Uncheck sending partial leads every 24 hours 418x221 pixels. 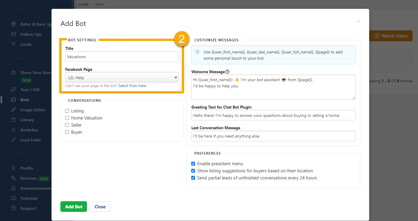click(x=193, y=178)
